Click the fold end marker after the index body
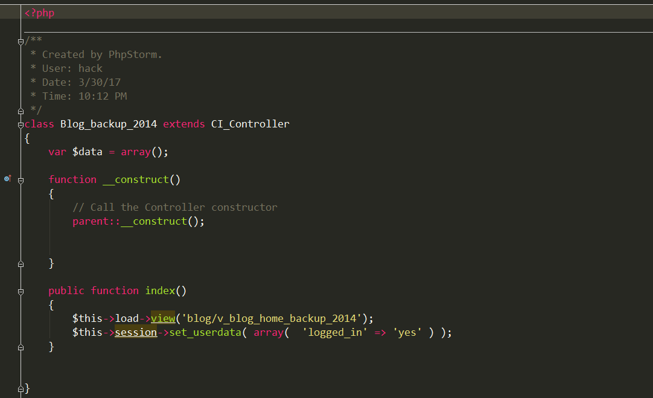This screenshot has width=653, height=398. (x=21, y=347)
